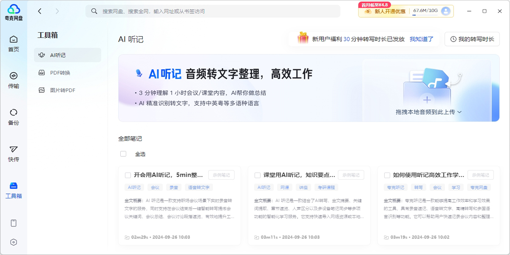Open 快传 quick transfer
The image size is (510, 255).
[14, 153]
